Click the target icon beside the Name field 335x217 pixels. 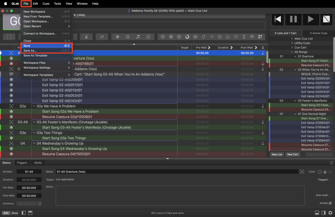pyautogui.click(x=302, y=172)
